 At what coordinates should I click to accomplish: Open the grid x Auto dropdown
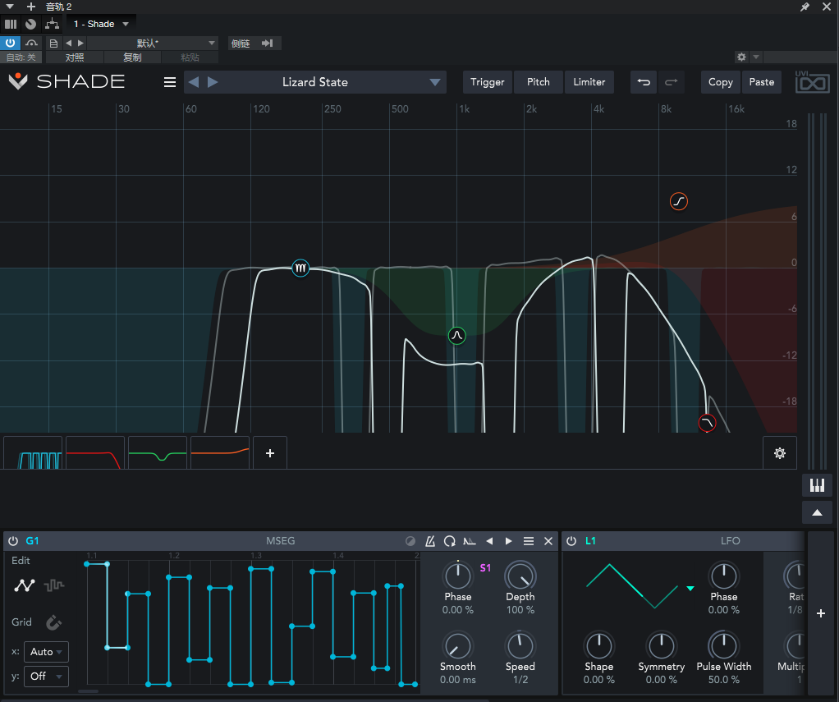pyautogui.click(x=47, y=652)
